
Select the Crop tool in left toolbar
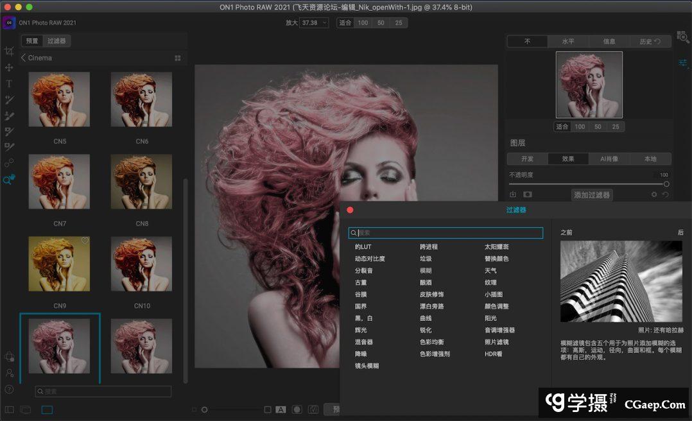[x=9, y=51]
